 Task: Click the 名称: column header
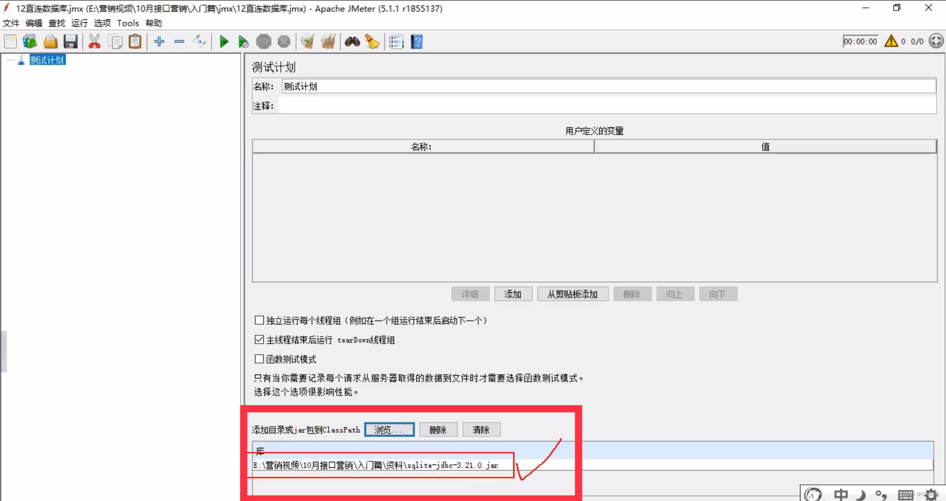423,146
